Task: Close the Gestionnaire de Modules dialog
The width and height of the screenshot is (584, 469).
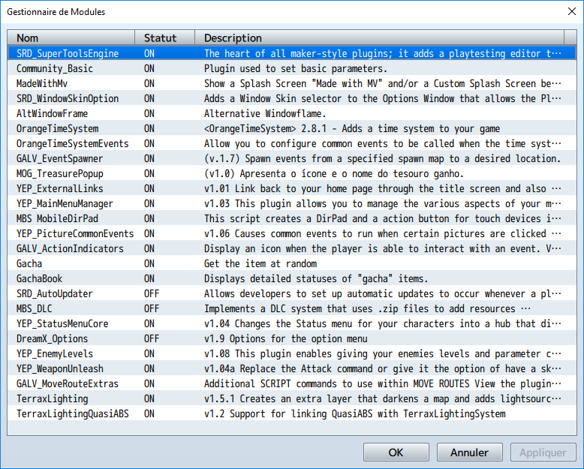Action: point(572,11)
